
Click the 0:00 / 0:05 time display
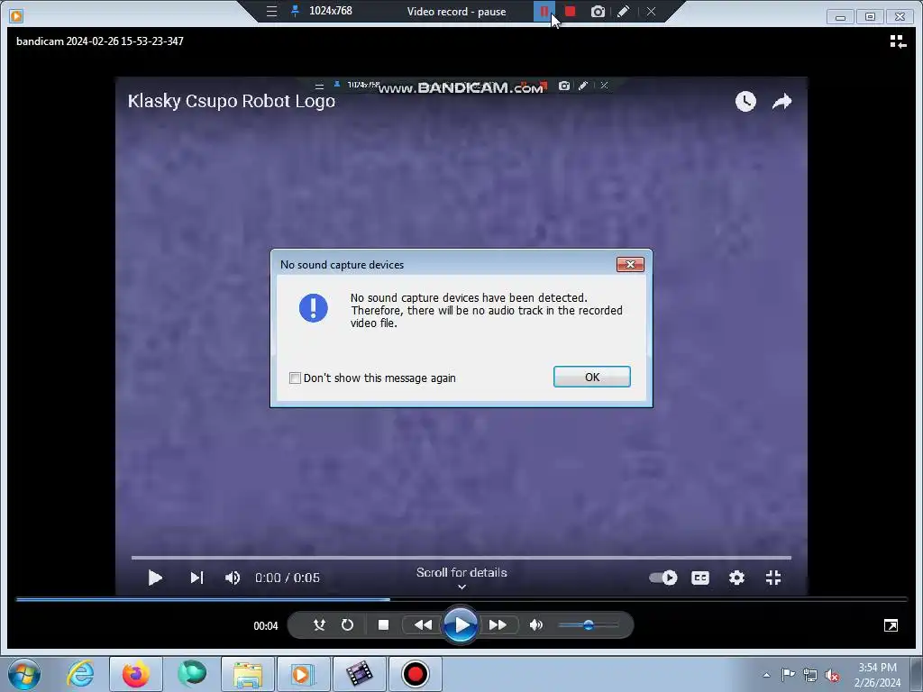288,578
